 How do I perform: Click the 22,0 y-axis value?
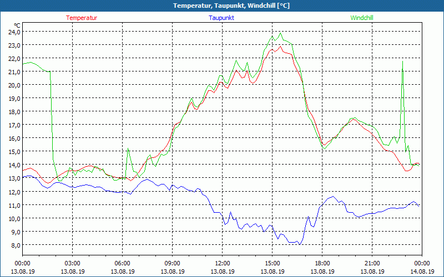click(14, 59)
